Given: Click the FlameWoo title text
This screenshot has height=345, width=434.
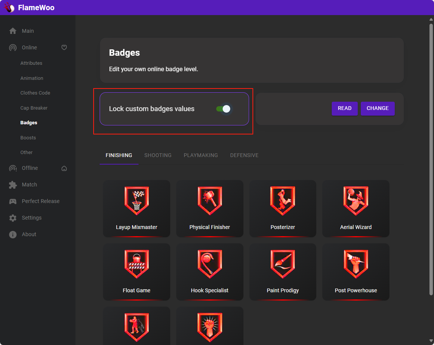Looking at the screenshot, I should (36, 8).
